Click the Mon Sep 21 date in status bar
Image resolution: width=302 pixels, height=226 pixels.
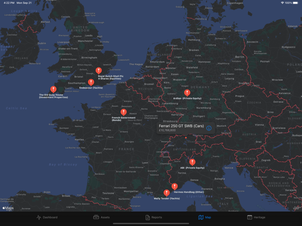point(24,3)
